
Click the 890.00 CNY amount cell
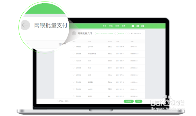pyautogui.click(x=134, y=61)
